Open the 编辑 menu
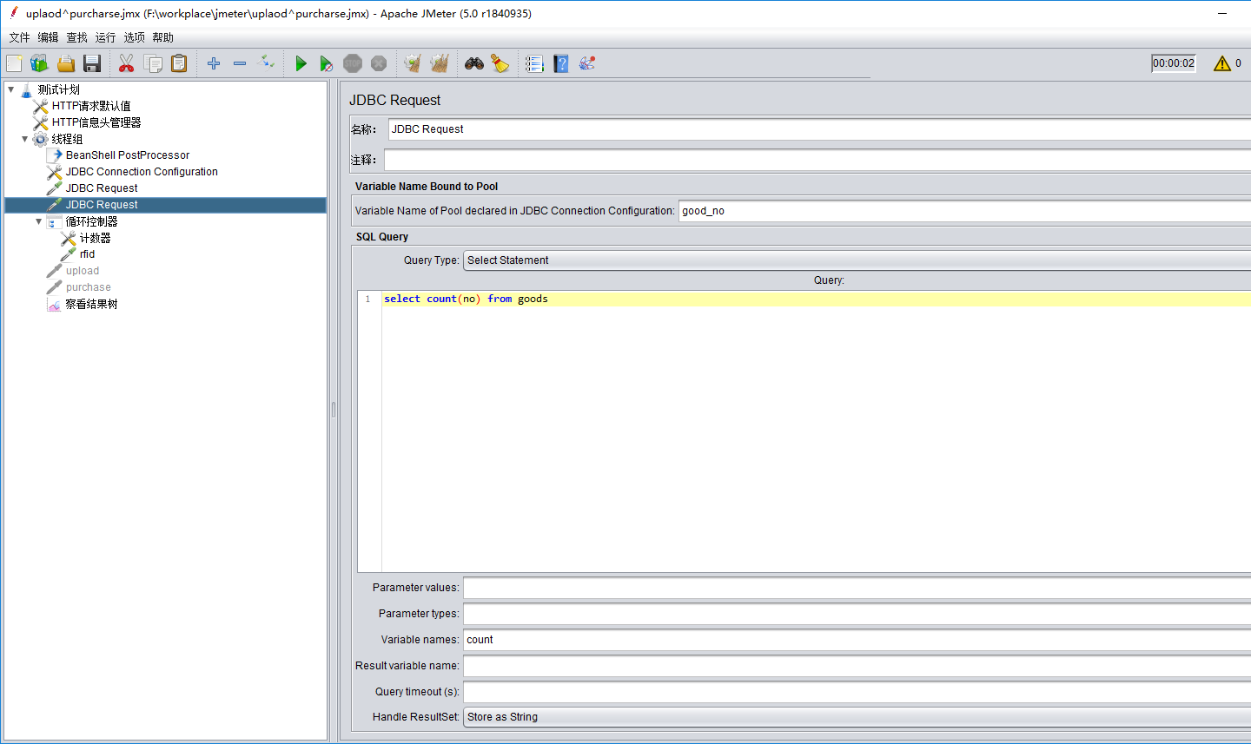Screen dimensions: 1251x744 (x=49, y=37)
